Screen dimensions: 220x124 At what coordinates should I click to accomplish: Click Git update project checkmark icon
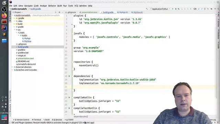tap(199, 9)
